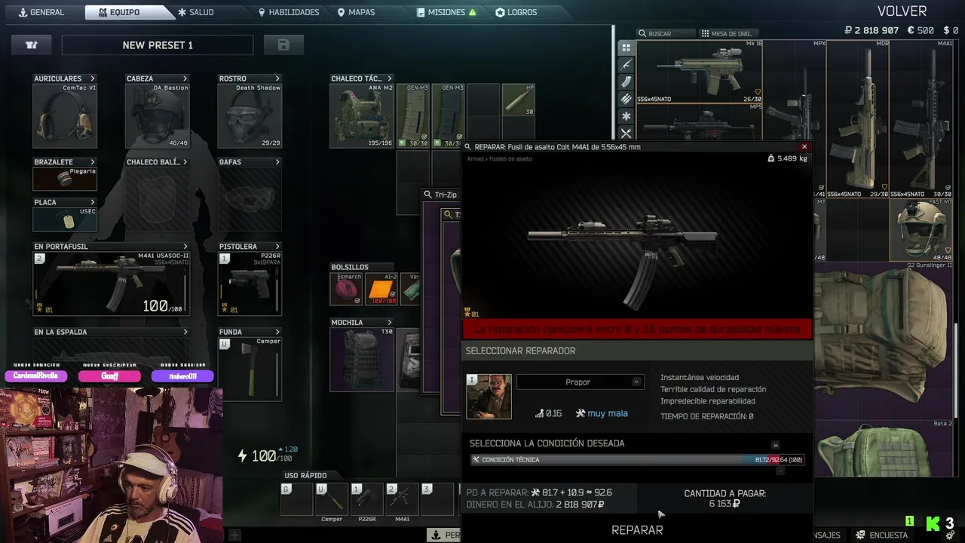Select the Camper axe in FUNDA
Image resolution: width=965 pixels, height=543 pixels.
point(250,369)
